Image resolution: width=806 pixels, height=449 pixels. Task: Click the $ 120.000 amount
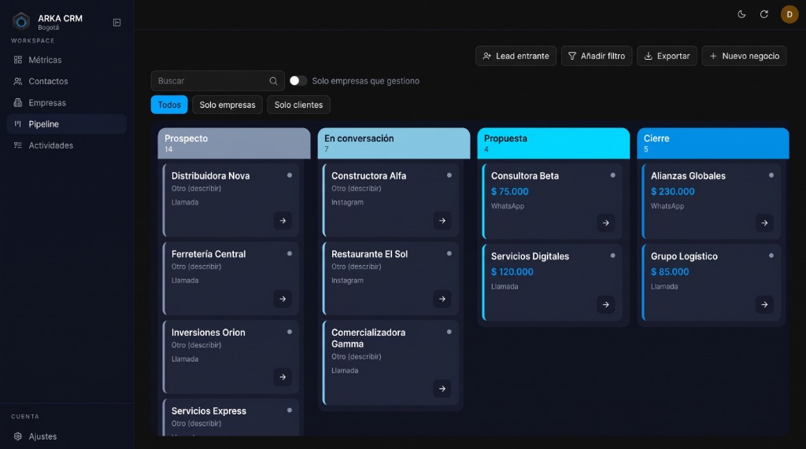point(512,272)
